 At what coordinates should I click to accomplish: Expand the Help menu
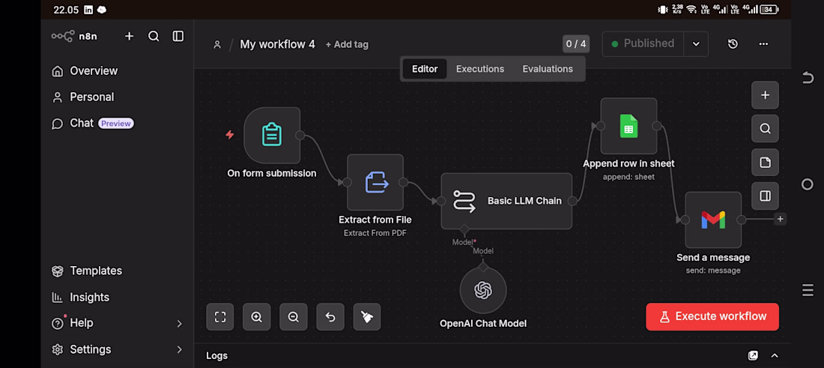(x=117, y=323)
